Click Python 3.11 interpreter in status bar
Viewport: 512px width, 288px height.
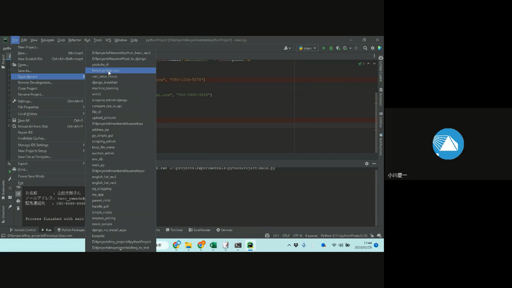click(344, 236)
